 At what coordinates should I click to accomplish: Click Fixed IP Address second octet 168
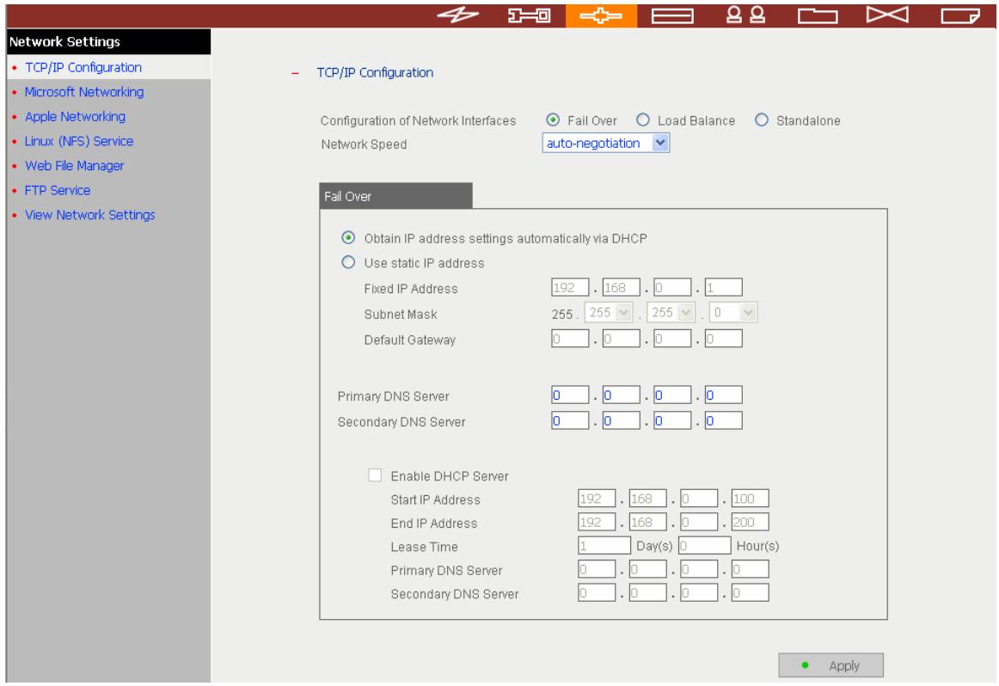tap(622, 287)
